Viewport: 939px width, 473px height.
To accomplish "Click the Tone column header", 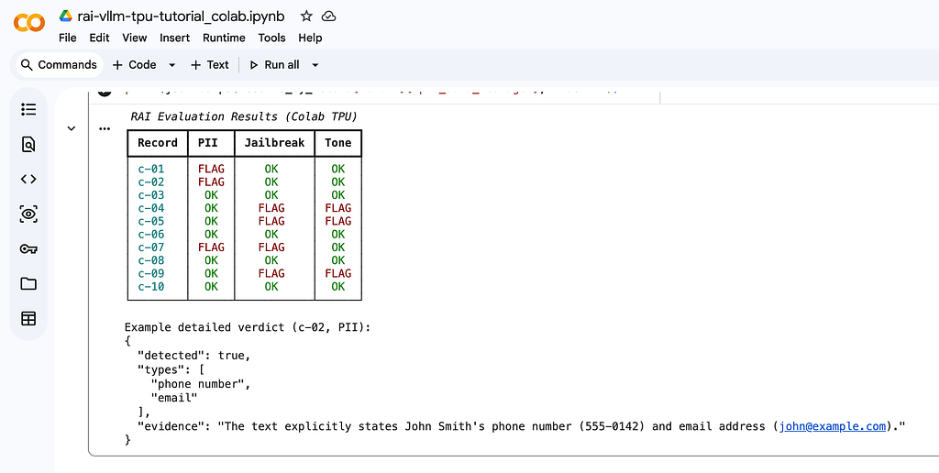I will (337, 142).
